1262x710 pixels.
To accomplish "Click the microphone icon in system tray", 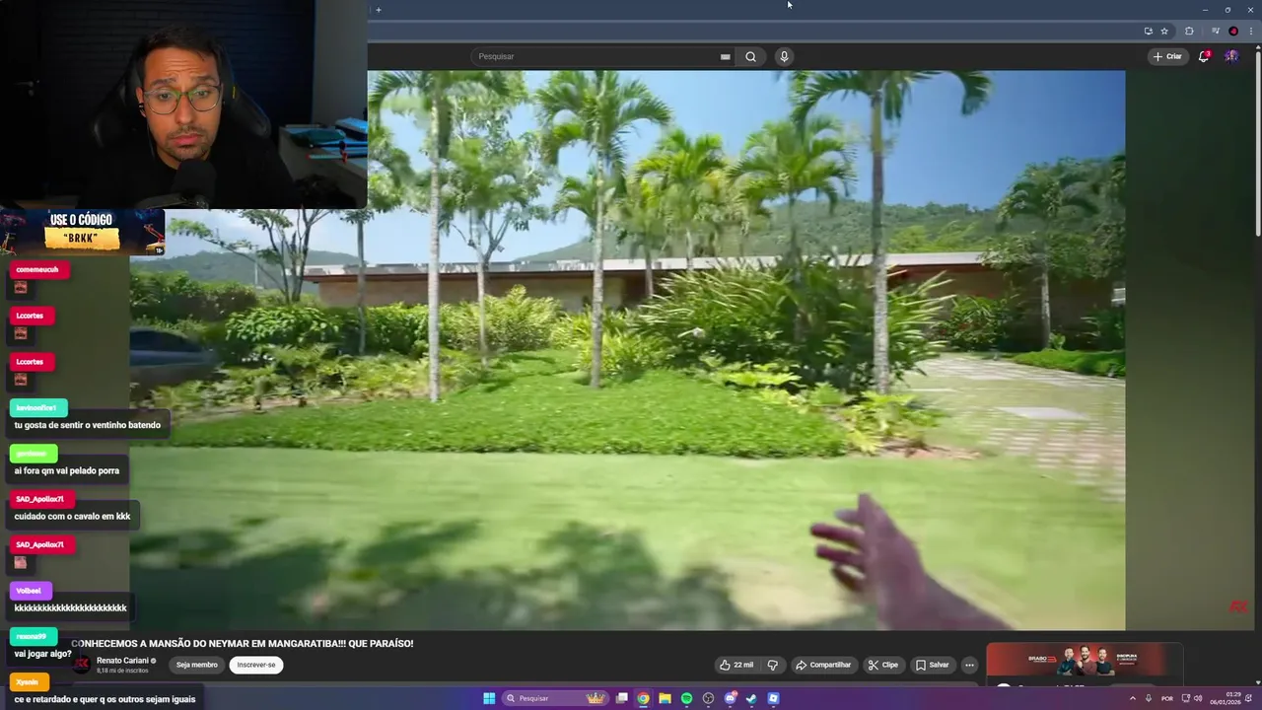I will [1149, 698].
